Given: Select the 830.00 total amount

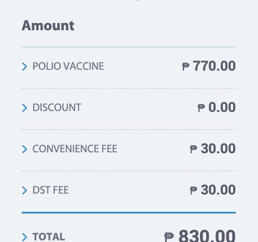Looking at the screenshot, I should pos(207,236).
